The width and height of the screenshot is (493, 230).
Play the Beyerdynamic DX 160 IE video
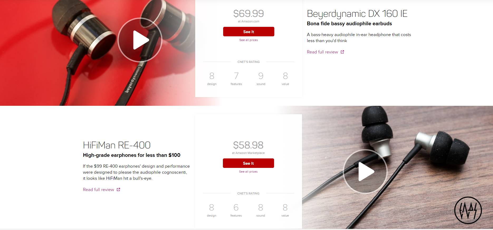tap(140, 40)
